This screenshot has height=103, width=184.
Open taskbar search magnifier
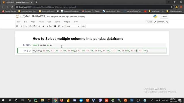(x=10, y=100)
